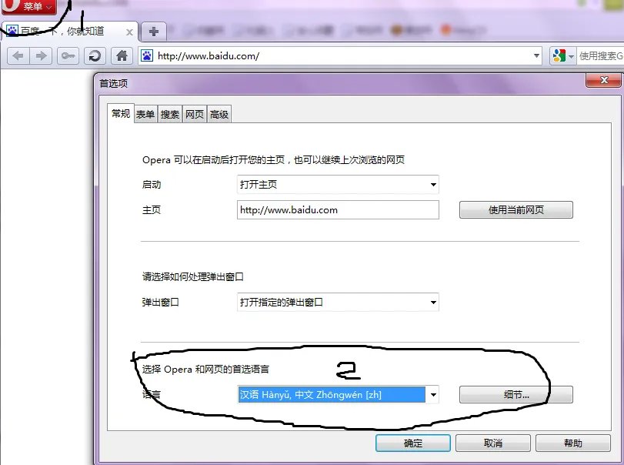The width and height of the screenshot is (624, 465).
Task: Switch to the 高级 tab
Action: pyautogui.click(x=219, y=113)
